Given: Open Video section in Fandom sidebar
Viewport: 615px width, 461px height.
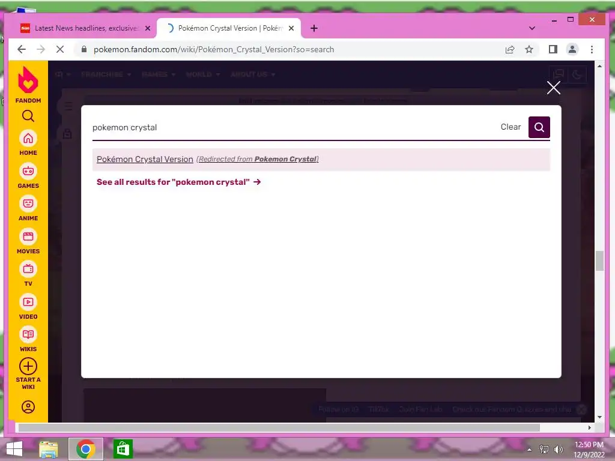Looking at the screenshot, I should (x=28, y=307).
